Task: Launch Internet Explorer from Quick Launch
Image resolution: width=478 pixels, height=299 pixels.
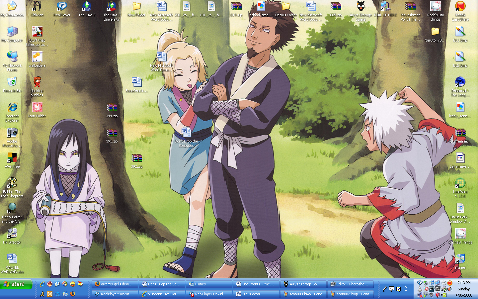Action: (x=42, y=284)
